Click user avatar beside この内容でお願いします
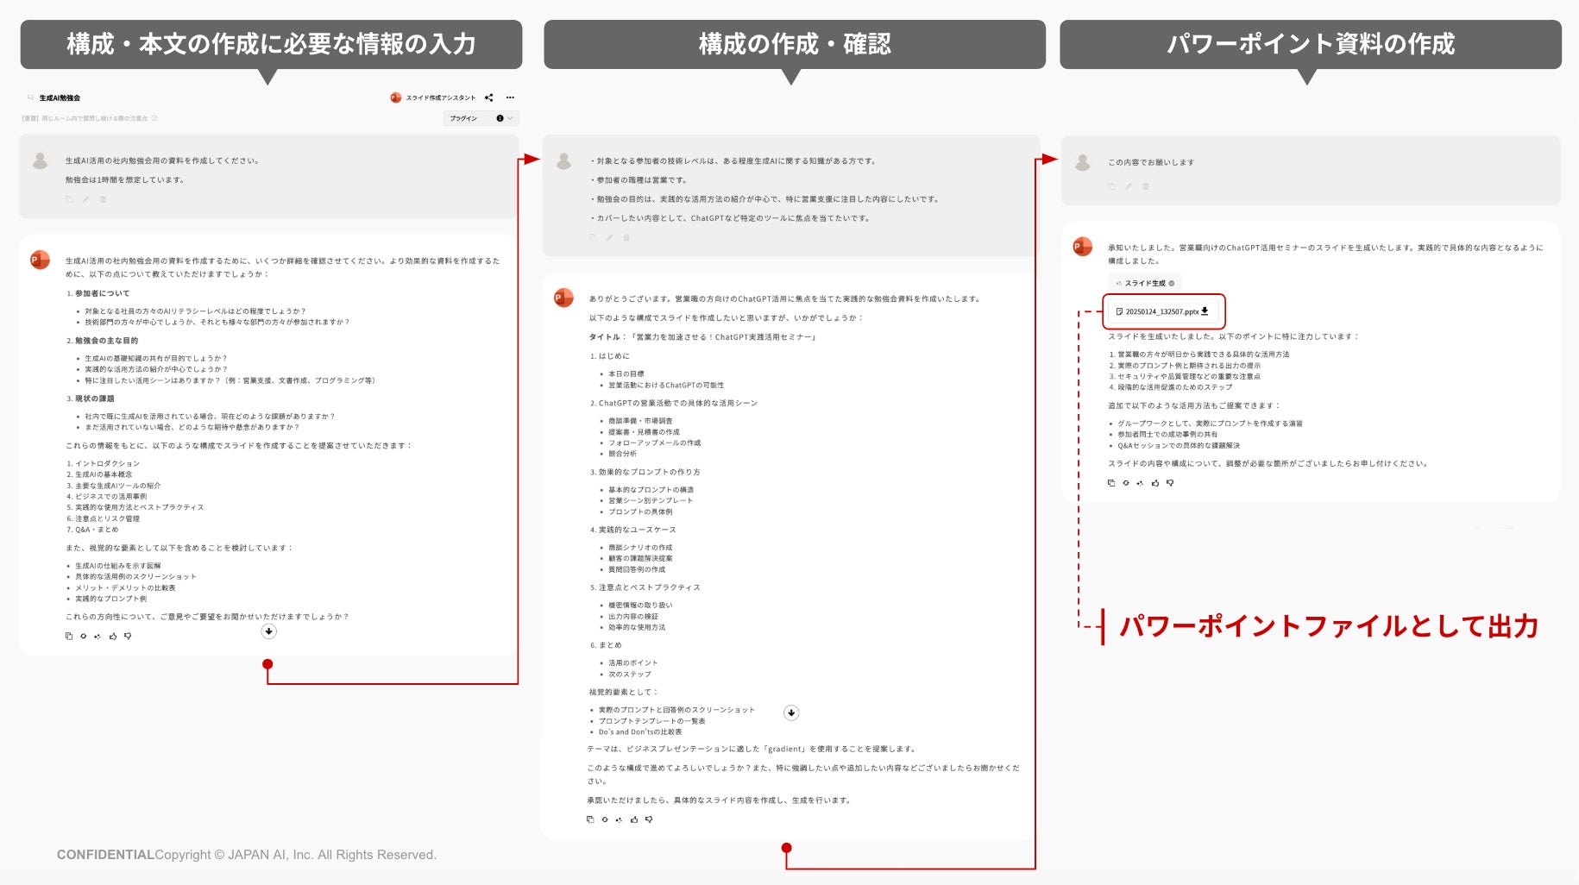 tap(1082, 161)
